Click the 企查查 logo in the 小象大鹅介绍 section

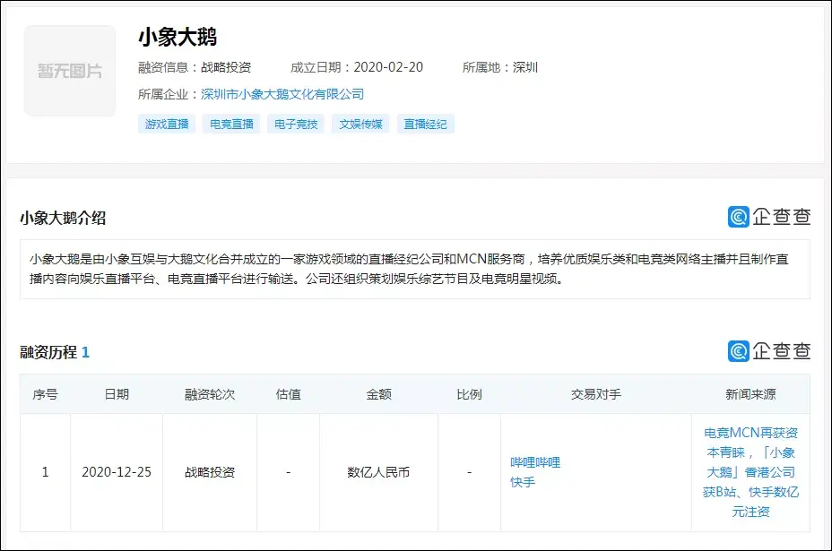pos(769,217)
